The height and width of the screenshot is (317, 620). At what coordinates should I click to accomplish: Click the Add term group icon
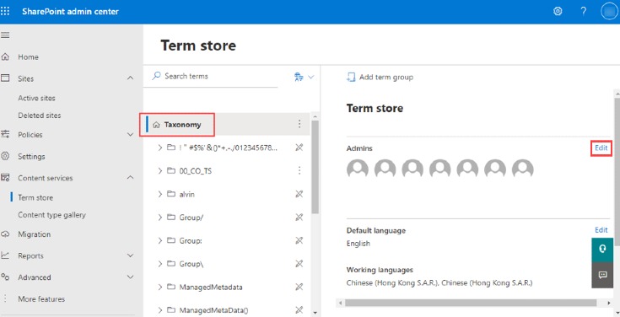click(351, 77)
